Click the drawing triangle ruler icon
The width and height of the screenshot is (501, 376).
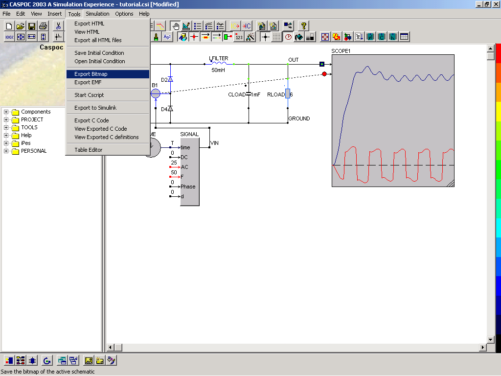pyautogui.click(x=186, y=26)
